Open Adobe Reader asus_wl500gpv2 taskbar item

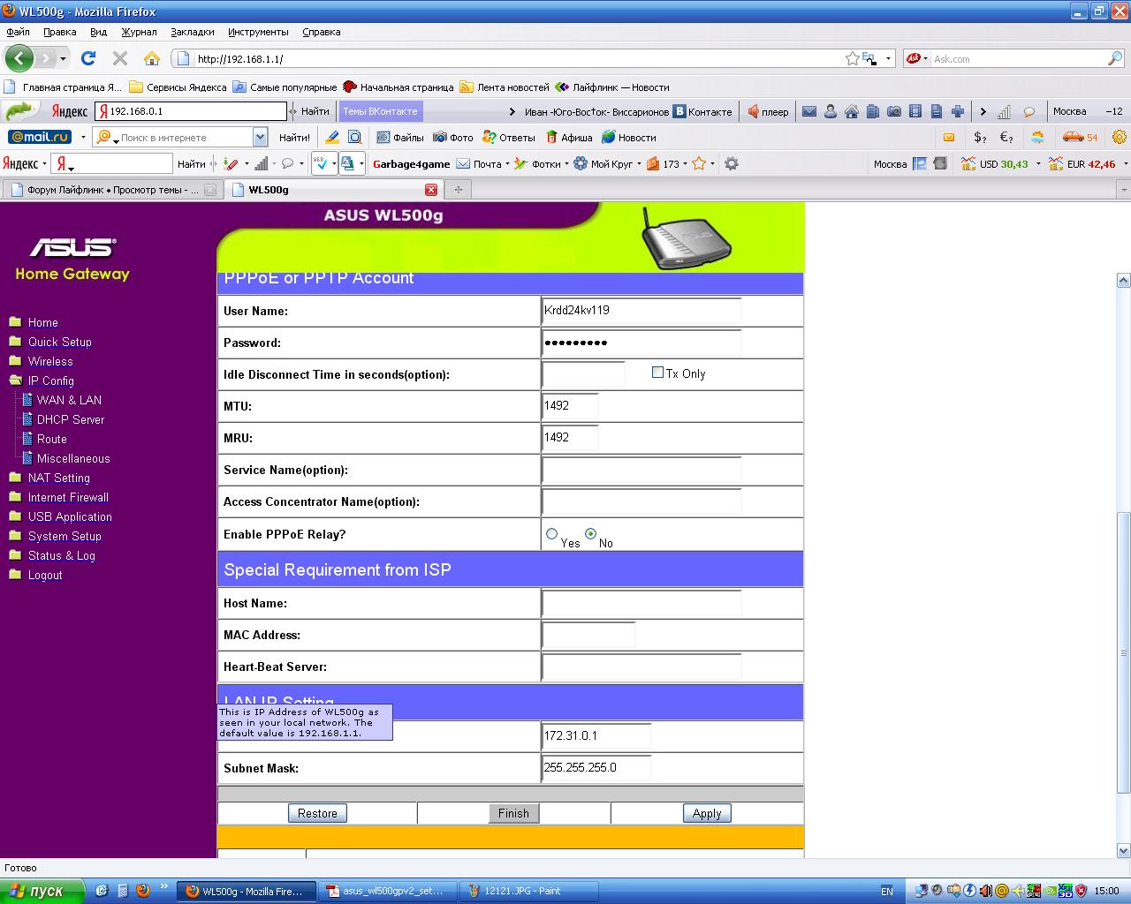point(385,891)
